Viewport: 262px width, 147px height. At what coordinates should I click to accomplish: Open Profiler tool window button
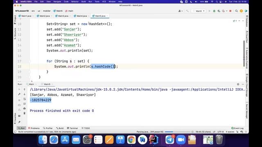coord(48,128)
